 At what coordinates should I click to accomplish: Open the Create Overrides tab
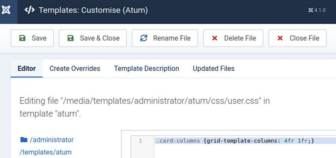pyautogui.click(x=75, y=68)
